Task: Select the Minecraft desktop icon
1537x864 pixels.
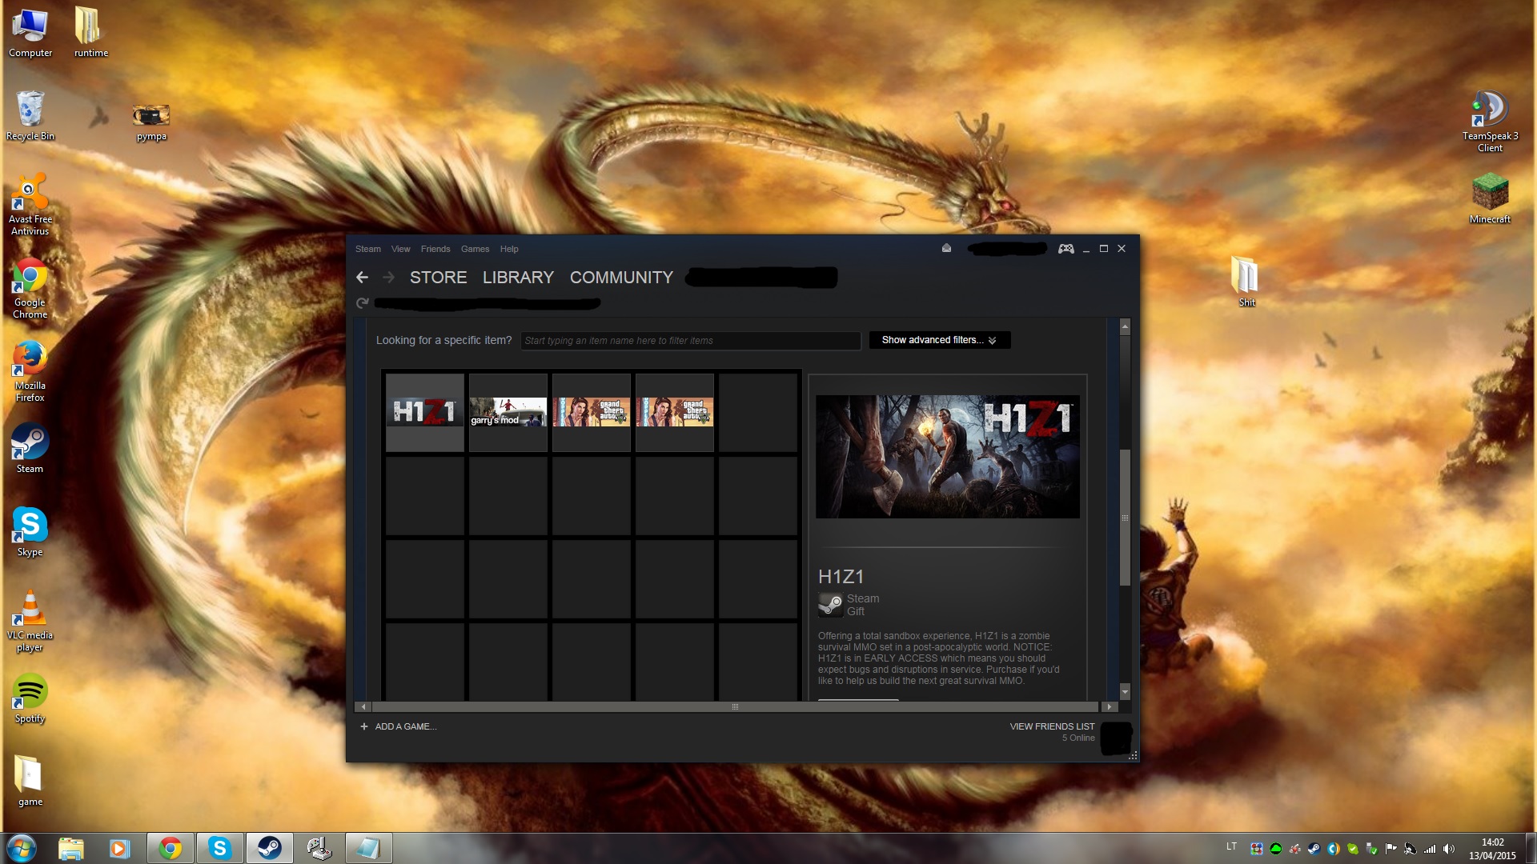Action: click(x=1490, y=199)
